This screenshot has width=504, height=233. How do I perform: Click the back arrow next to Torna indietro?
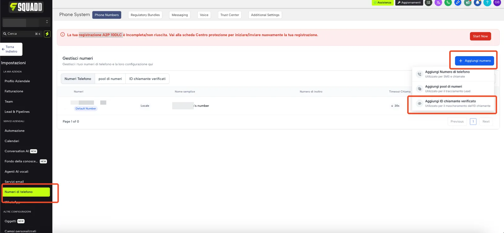click(3, 49)
